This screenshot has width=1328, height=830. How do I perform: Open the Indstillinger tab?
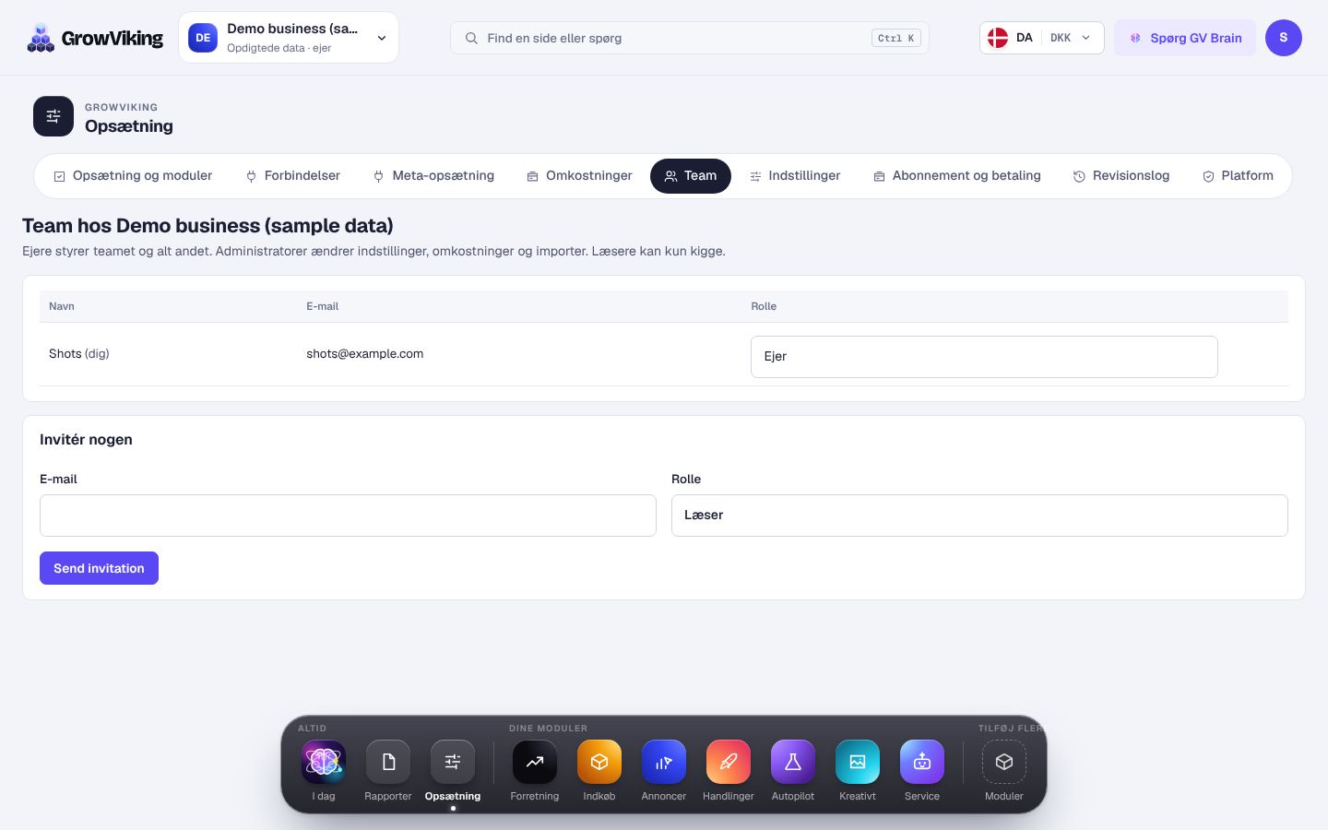pos(795,176)
